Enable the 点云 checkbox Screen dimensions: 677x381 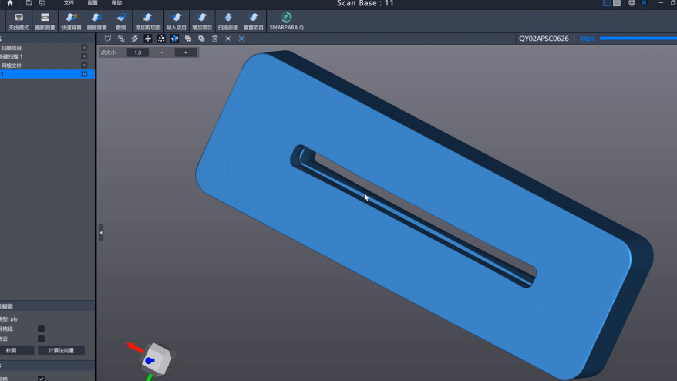[41, 339]
